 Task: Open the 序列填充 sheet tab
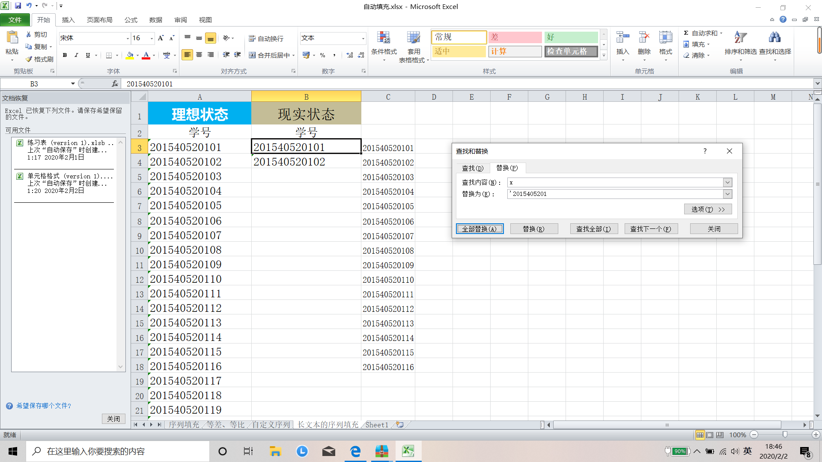(x=184, y=425)
